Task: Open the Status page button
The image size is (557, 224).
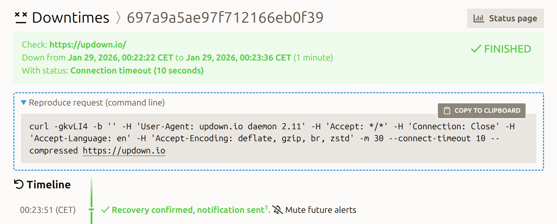Action: click(x=505, y=18)
